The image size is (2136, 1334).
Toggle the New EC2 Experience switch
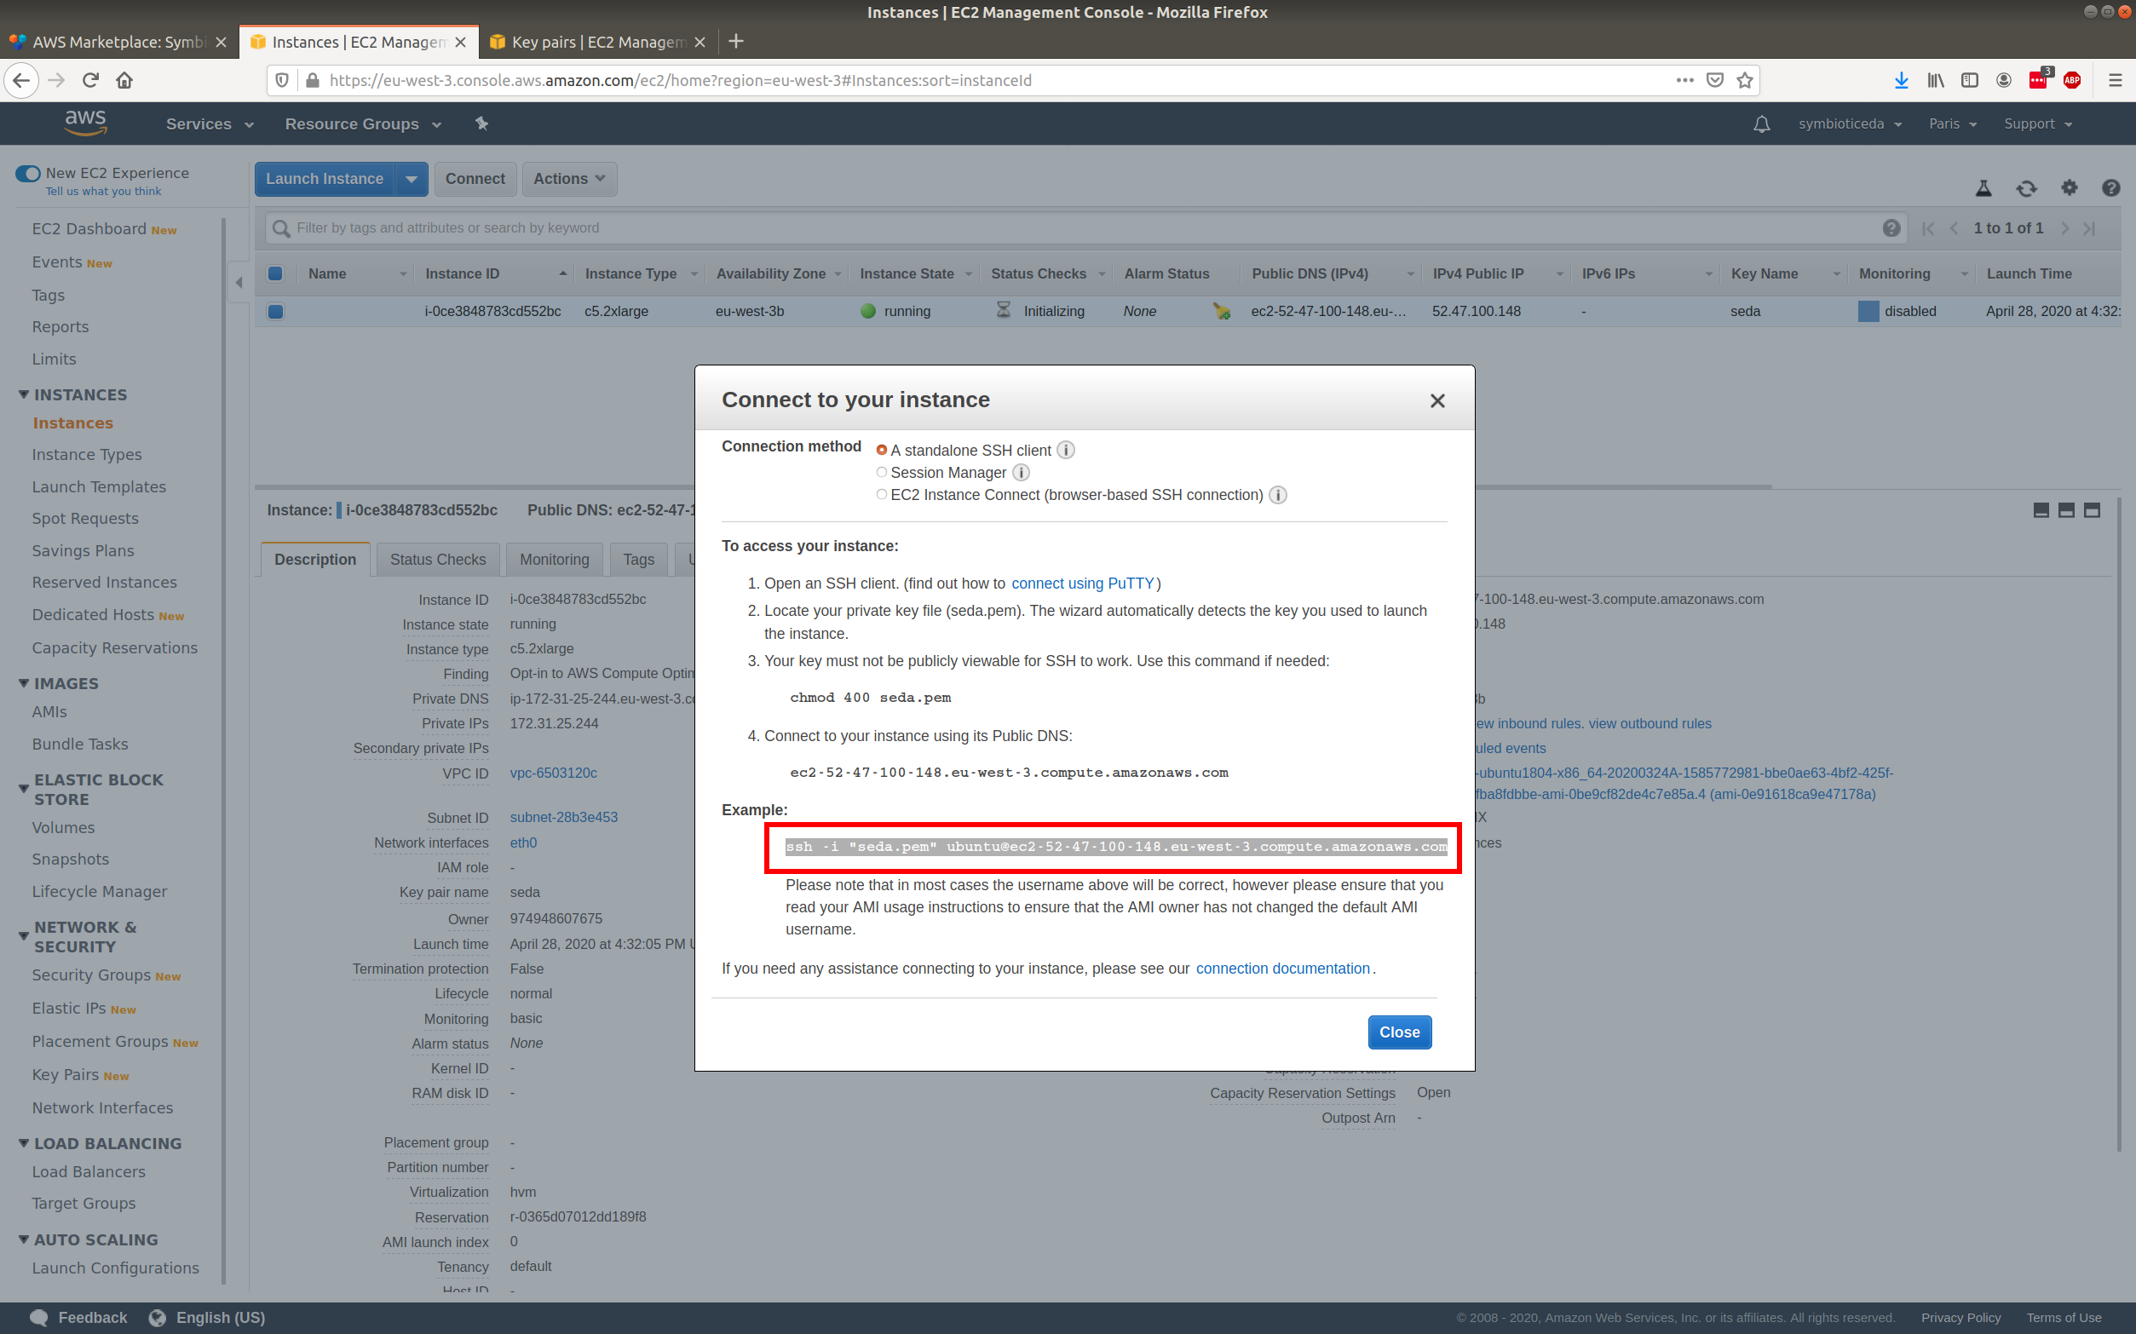[28, 173]
